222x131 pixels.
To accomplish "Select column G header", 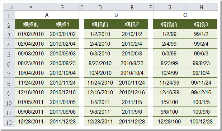I will point(169,7).
